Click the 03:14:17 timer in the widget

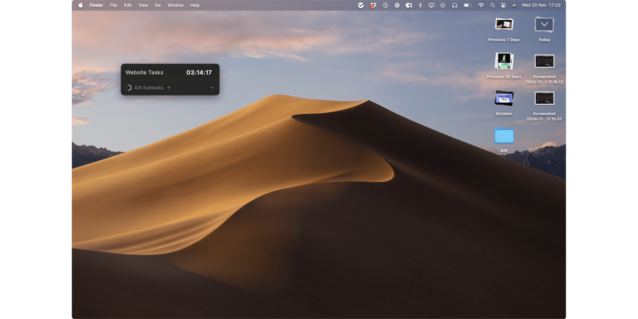click(199, 72)
